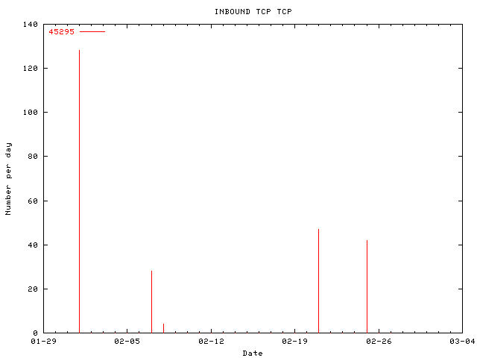The height and width of the screenshot is (358, 477).
Task: Click date label 02-19
Action: pyautogui.click(x=295, y=342)
